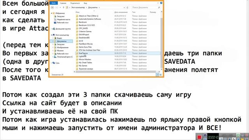Take a screenshot using the recorder camera icon
Image resolution: width=249 pixels, height=140 pixels.
[205, 135]
